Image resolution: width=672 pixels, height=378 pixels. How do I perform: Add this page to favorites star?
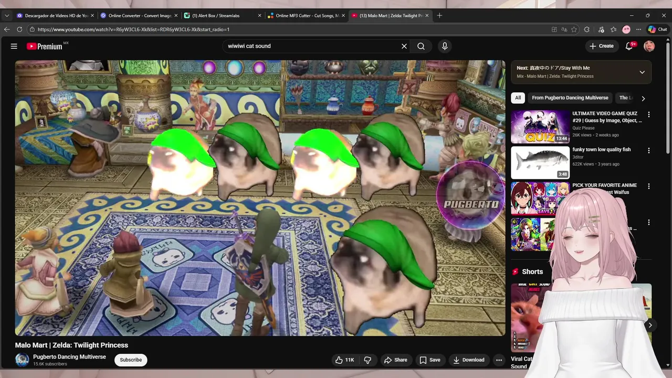pos(574,29)
